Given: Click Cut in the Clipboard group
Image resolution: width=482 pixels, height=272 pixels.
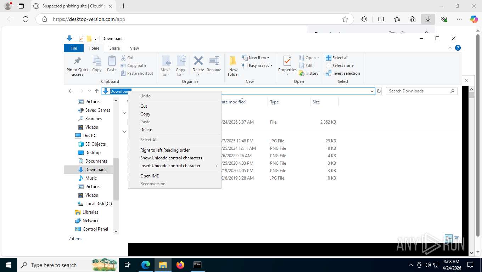Looking at the screenshot, I should pyautogui.click(x=127, y=58).
